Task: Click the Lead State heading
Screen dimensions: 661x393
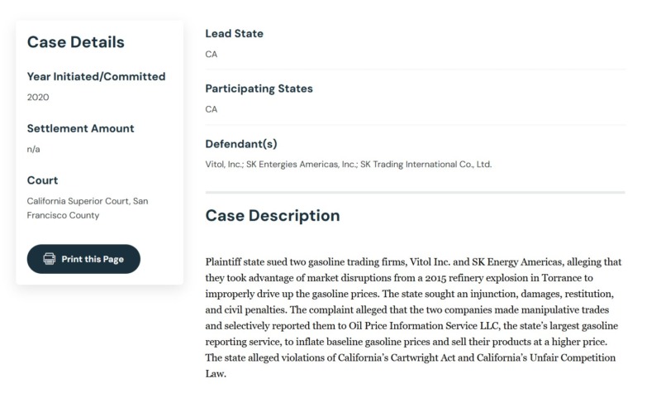Action: (x=235, y=33)
